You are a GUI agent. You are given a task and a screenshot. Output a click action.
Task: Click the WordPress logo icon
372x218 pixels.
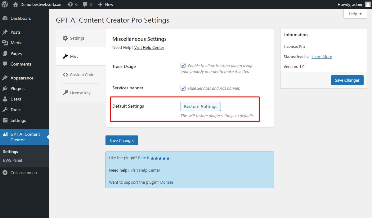pos(5,4)
